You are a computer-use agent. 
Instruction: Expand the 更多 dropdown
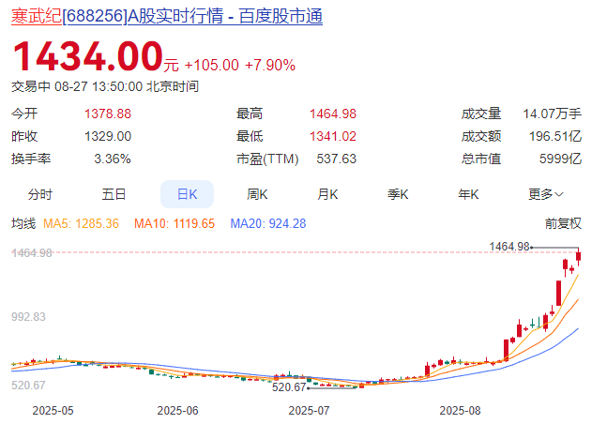pyautogui.click(x=546, y=194)
